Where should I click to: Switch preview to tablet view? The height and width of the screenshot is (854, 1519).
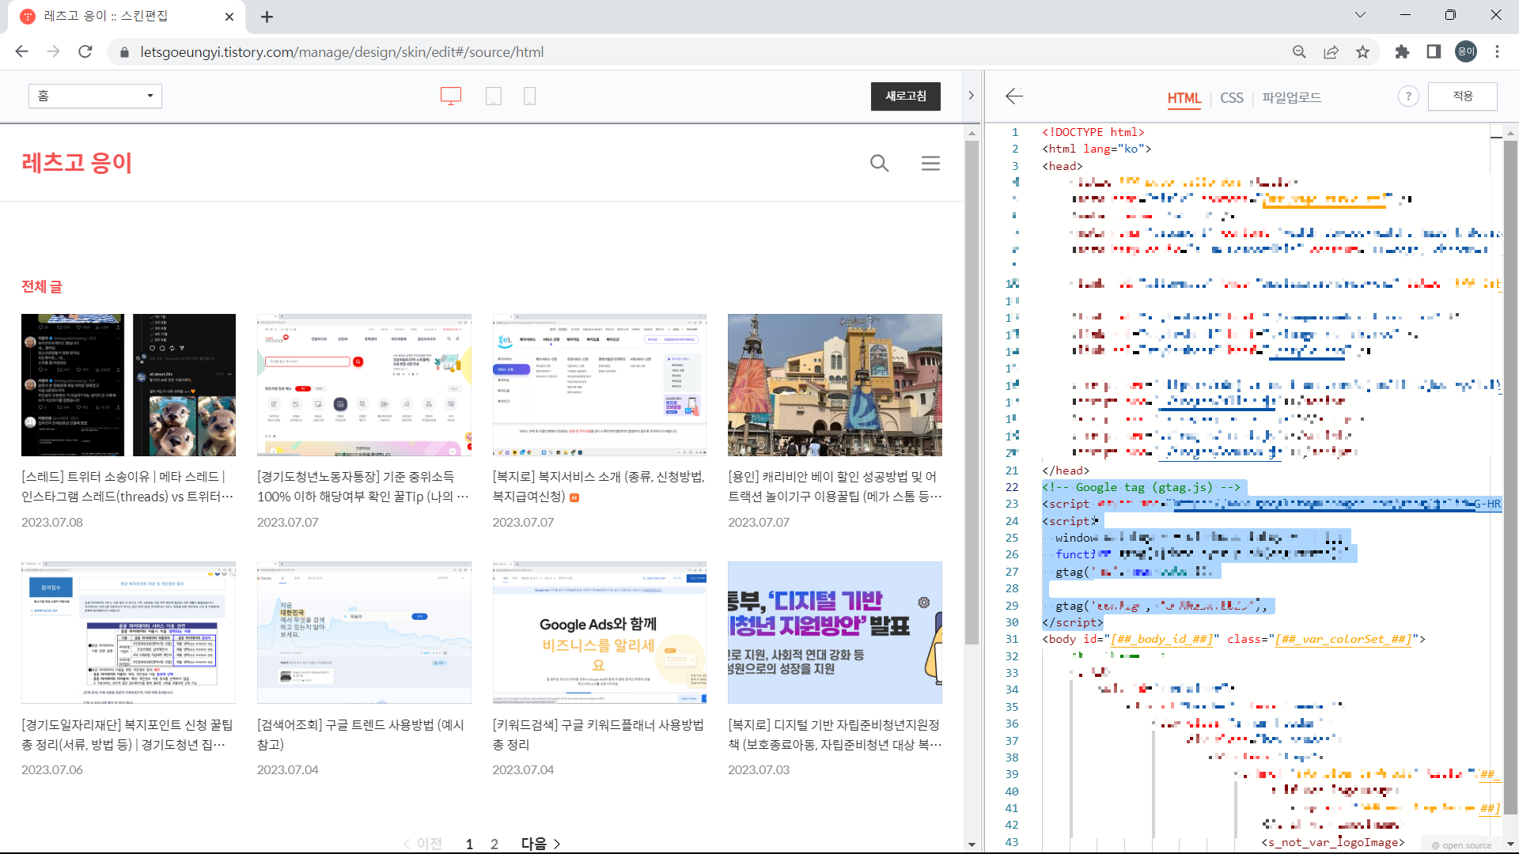coord(494,96)
